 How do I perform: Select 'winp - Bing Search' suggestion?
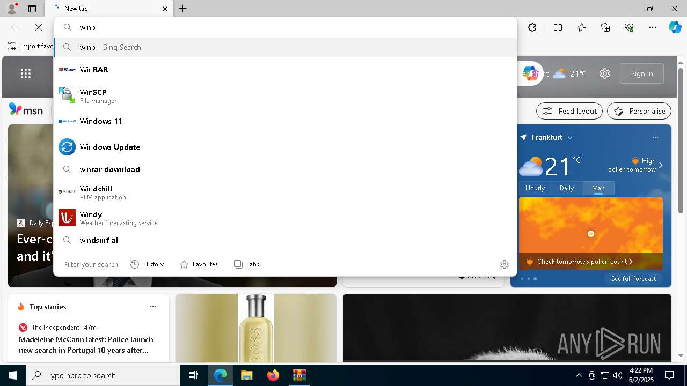tap(285, 47)
